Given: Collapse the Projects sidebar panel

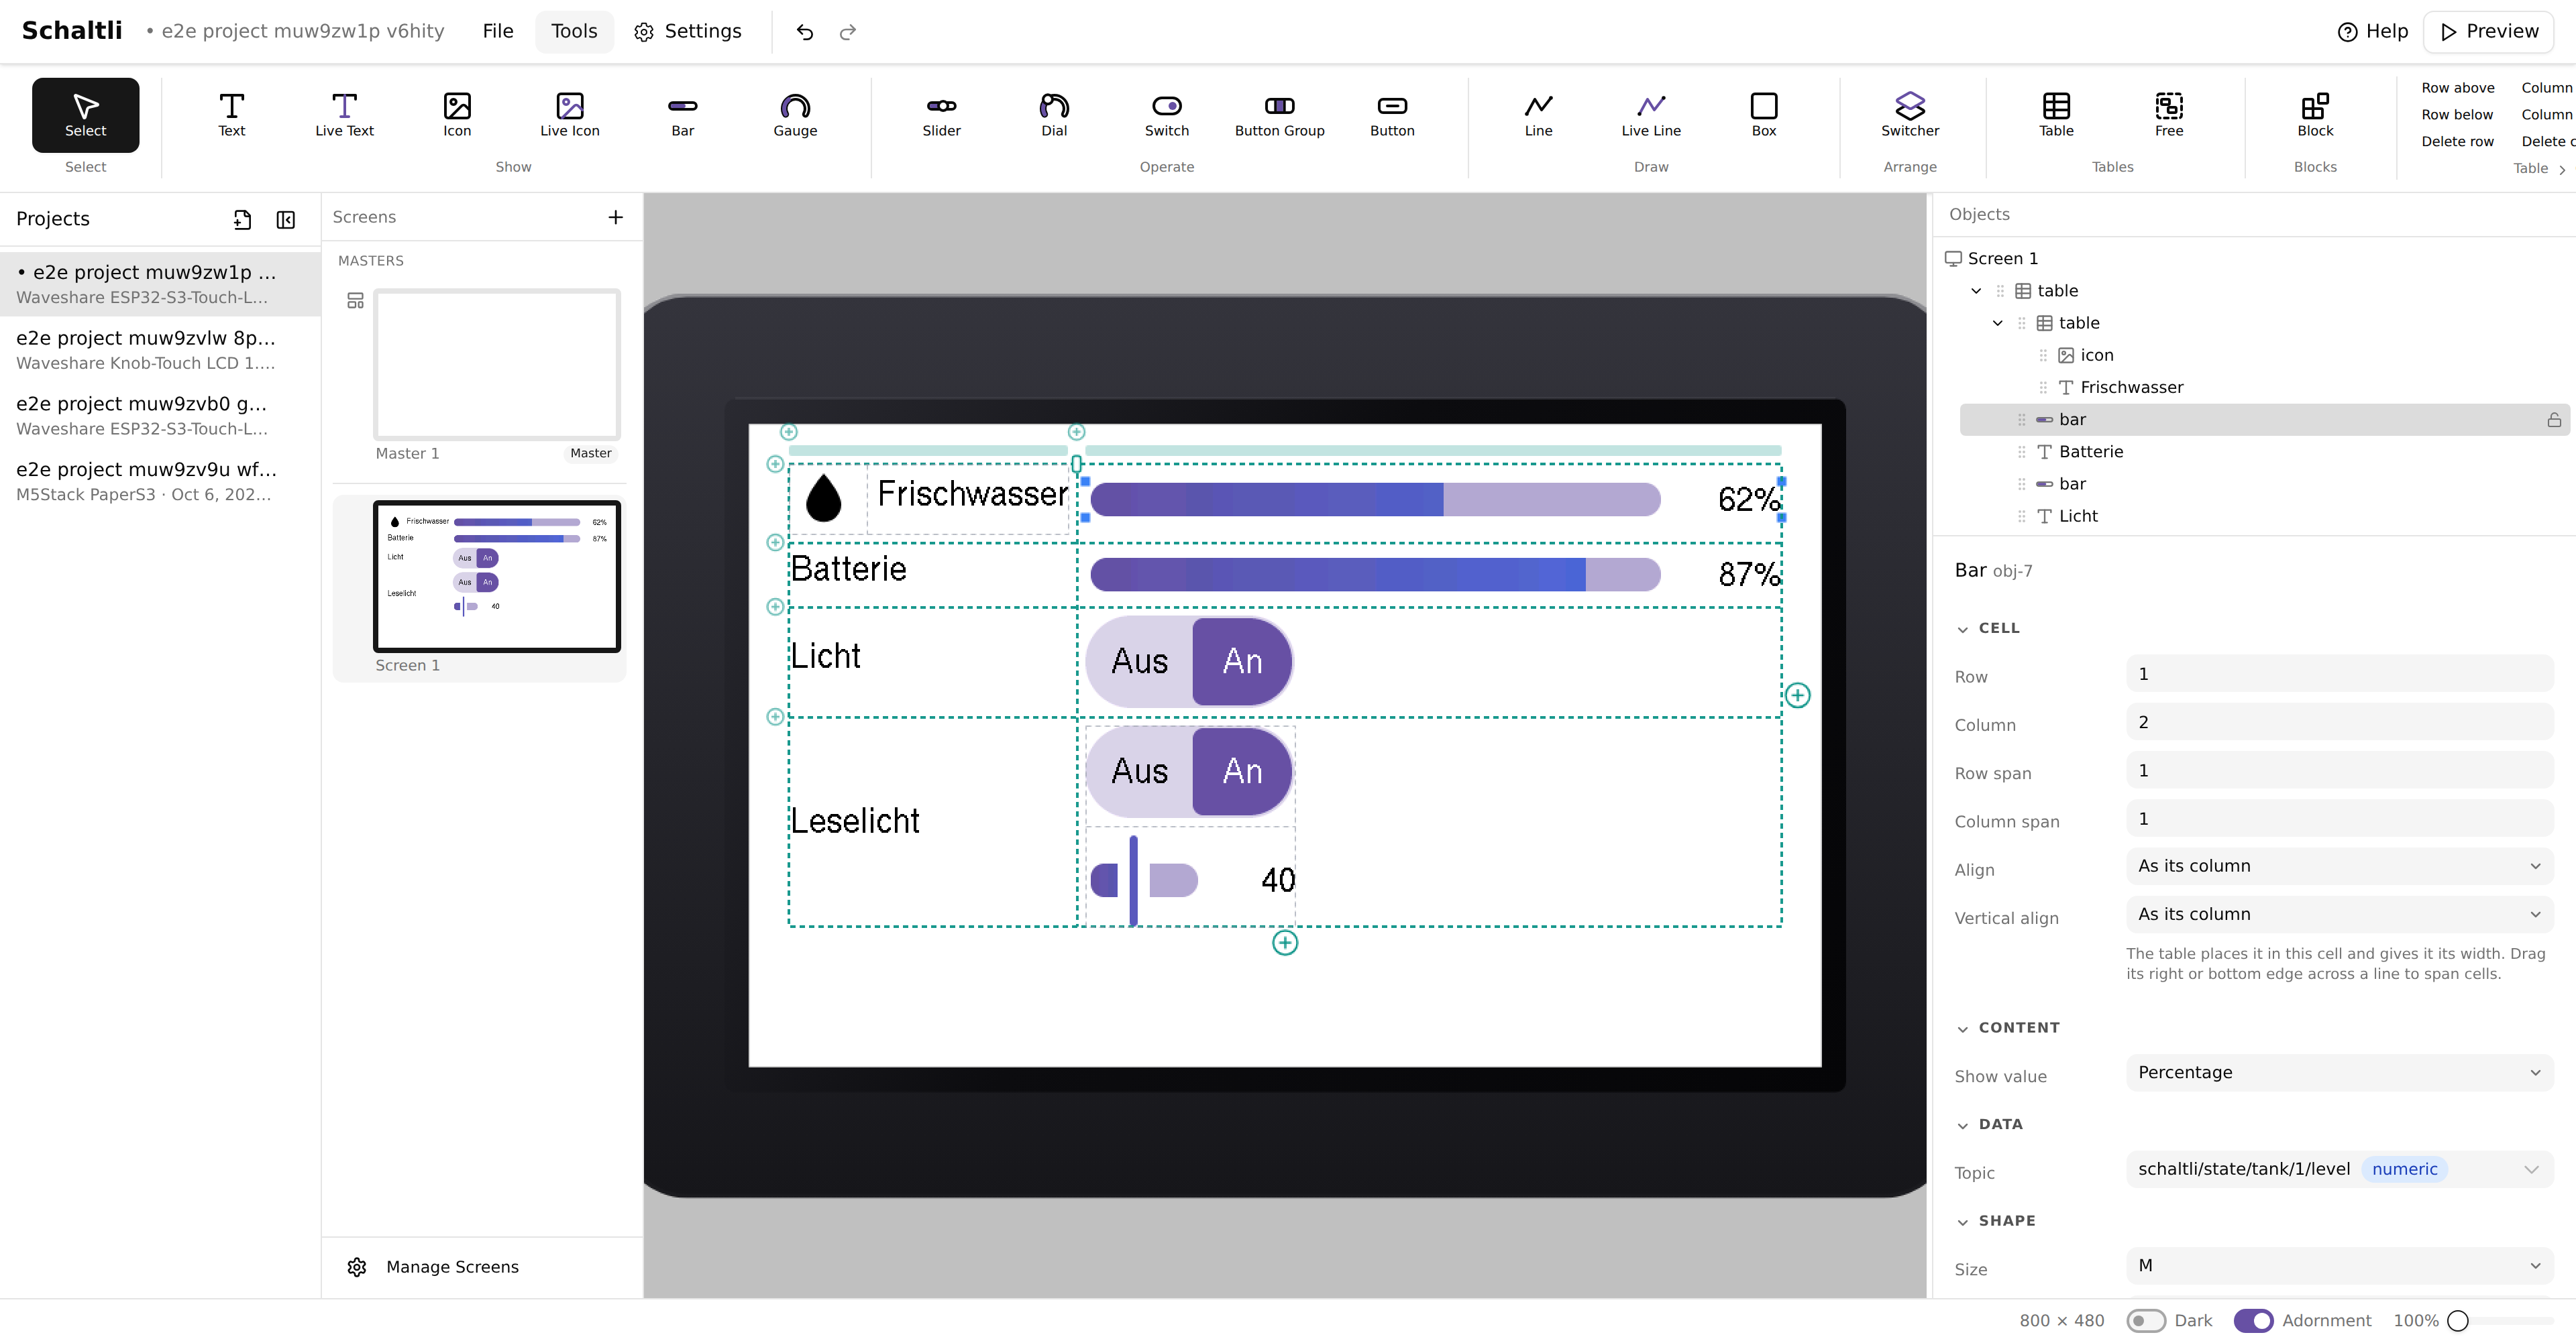Looking at the screenshot, I should tap(286, 220).
